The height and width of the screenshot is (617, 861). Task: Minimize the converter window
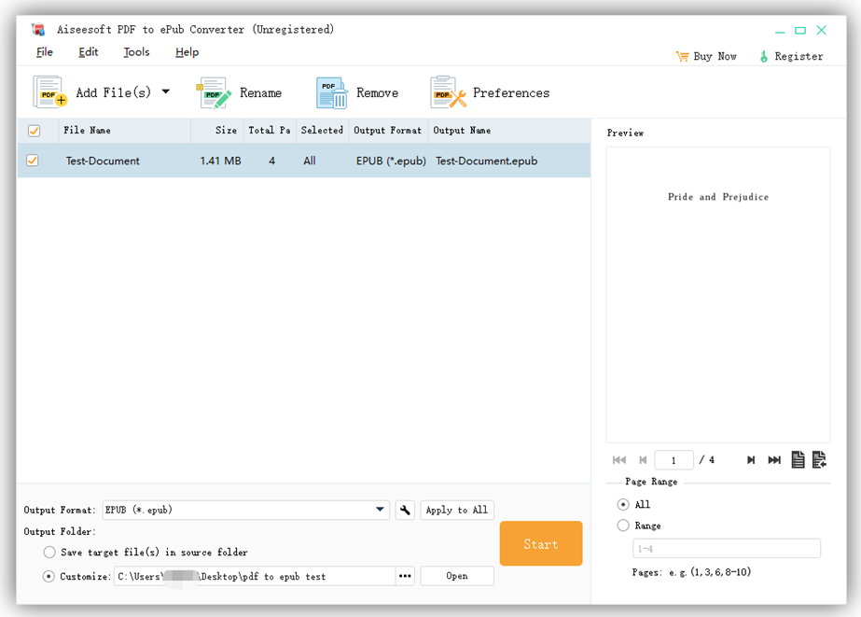(780, 31)
